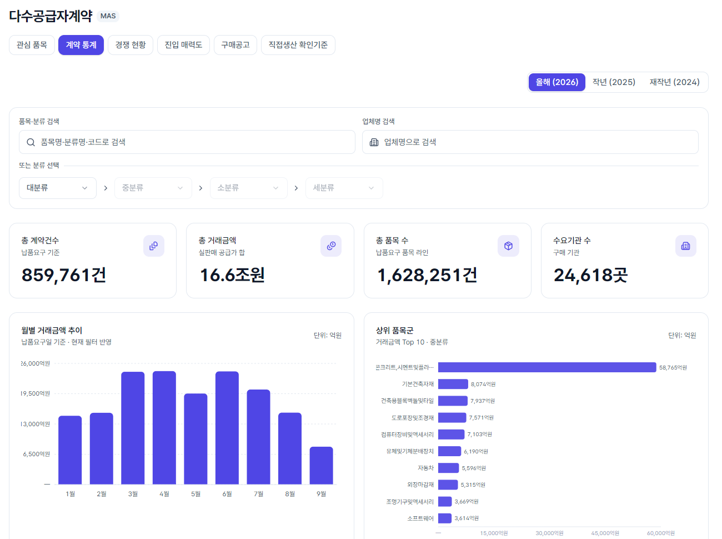Open the 세분류 dropdown
This screenshot has height=539, width=722.
pos(344,188)
